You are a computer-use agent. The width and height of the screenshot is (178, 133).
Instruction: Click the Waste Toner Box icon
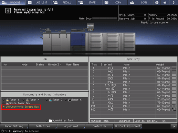coord(8,104)
